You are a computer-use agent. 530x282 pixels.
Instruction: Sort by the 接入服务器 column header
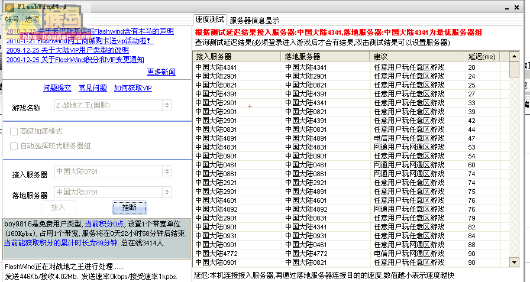pos(237,56)
